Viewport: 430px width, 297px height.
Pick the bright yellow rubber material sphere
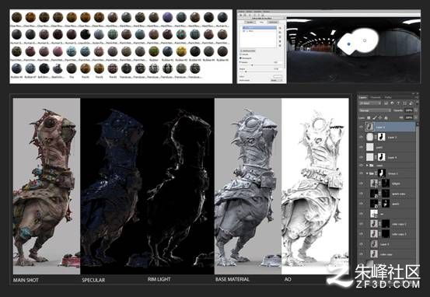click(181, 51)
